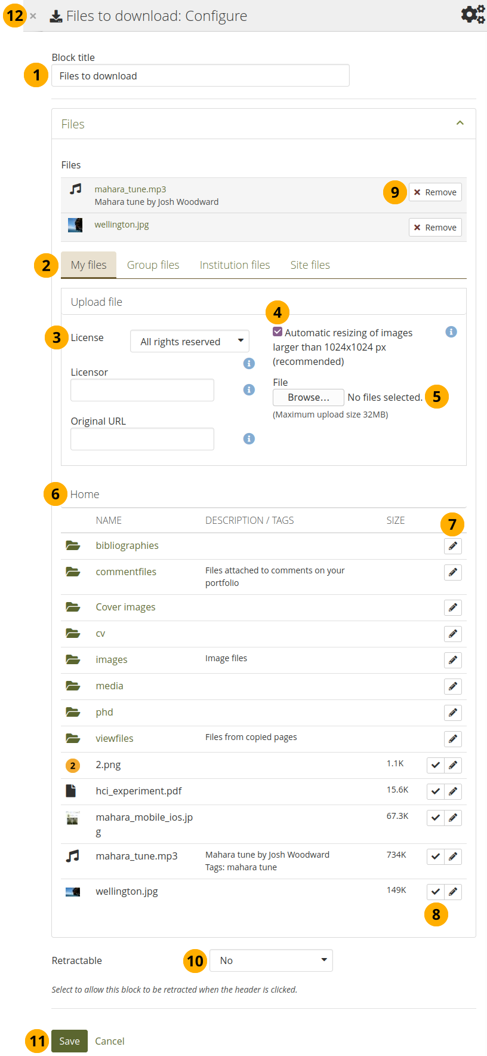The image size is (487, 1056).
Task: Click the Cancel link
Action: point(110,1041)
